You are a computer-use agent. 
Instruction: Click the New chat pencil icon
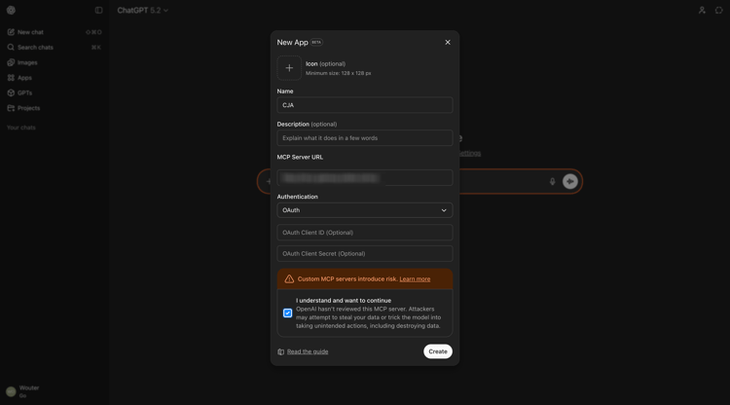pyautogui.click(x=11, y=32)
